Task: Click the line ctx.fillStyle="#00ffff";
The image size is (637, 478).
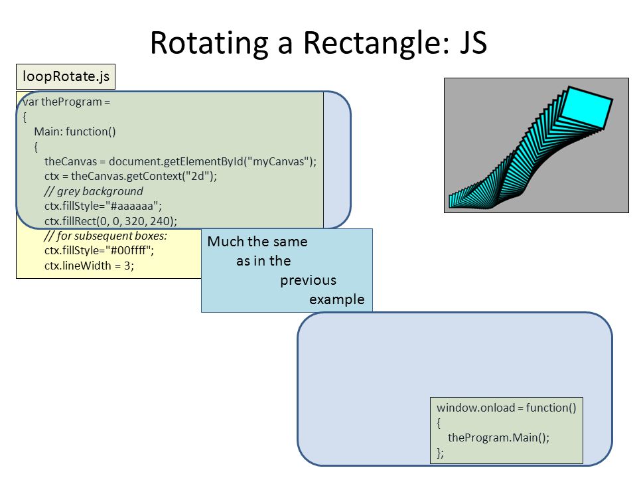Action: click(99, 250)
